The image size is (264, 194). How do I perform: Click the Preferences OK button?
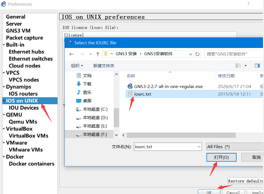pos(209,192)
